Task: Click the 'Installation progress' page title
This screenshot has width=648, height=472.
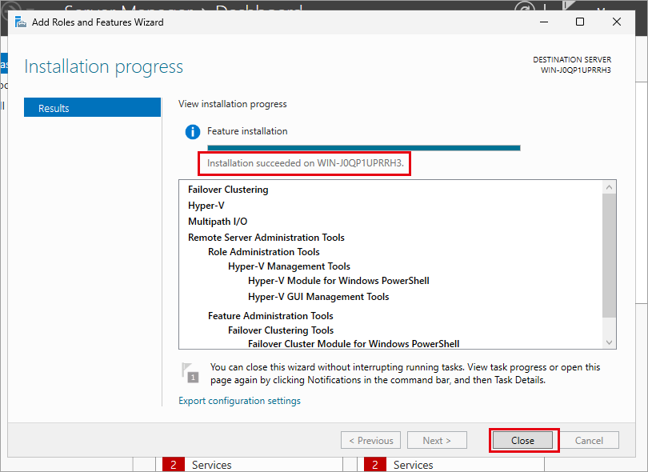Action: click(103, 66)
